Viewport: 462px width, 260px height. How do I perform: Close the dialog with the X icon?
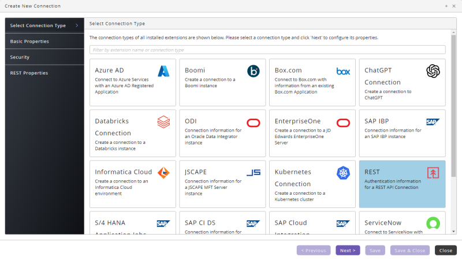click(454, 6)
